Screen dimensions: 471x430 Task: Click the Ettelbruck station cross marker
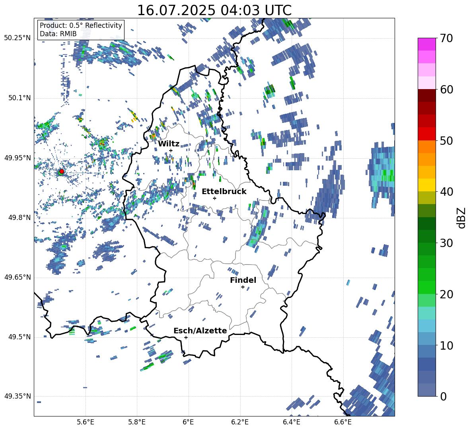coord(214,198)
